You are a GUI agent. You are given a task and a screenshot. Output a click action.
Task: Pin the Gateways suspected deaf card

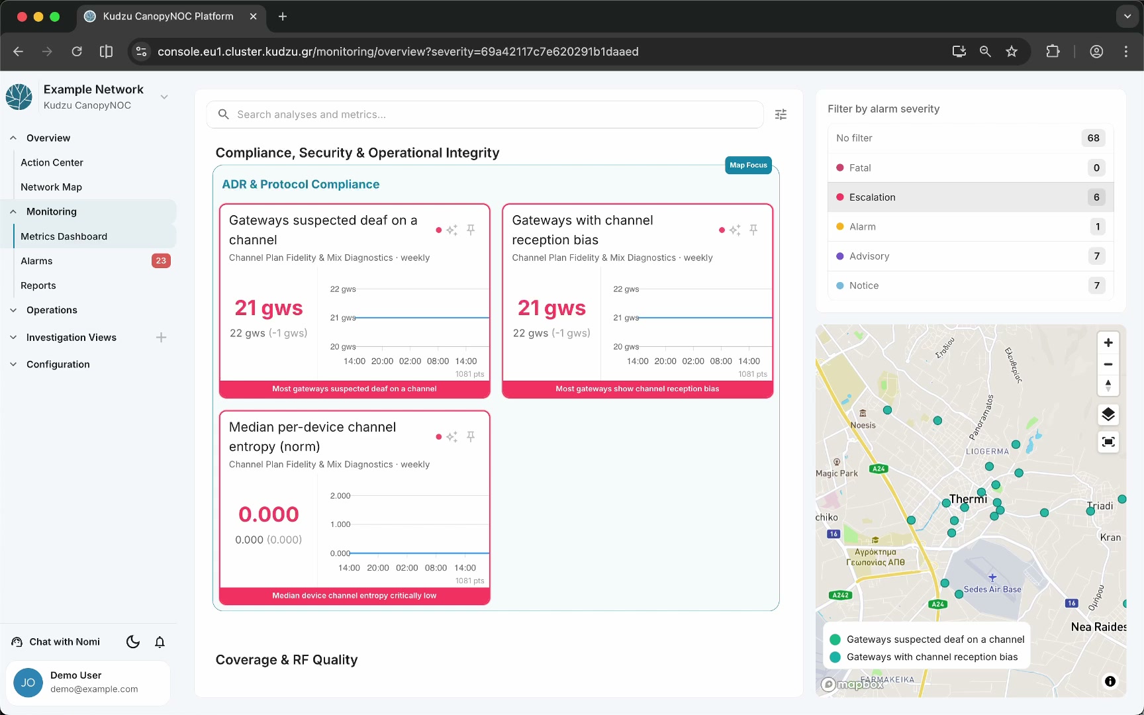[x=471, y=230]
